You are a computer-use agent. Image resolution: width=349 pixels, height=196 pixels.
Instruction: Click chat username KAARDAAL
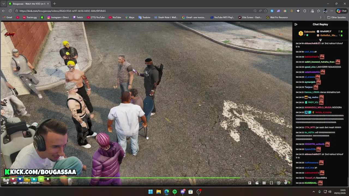point(311,183)
